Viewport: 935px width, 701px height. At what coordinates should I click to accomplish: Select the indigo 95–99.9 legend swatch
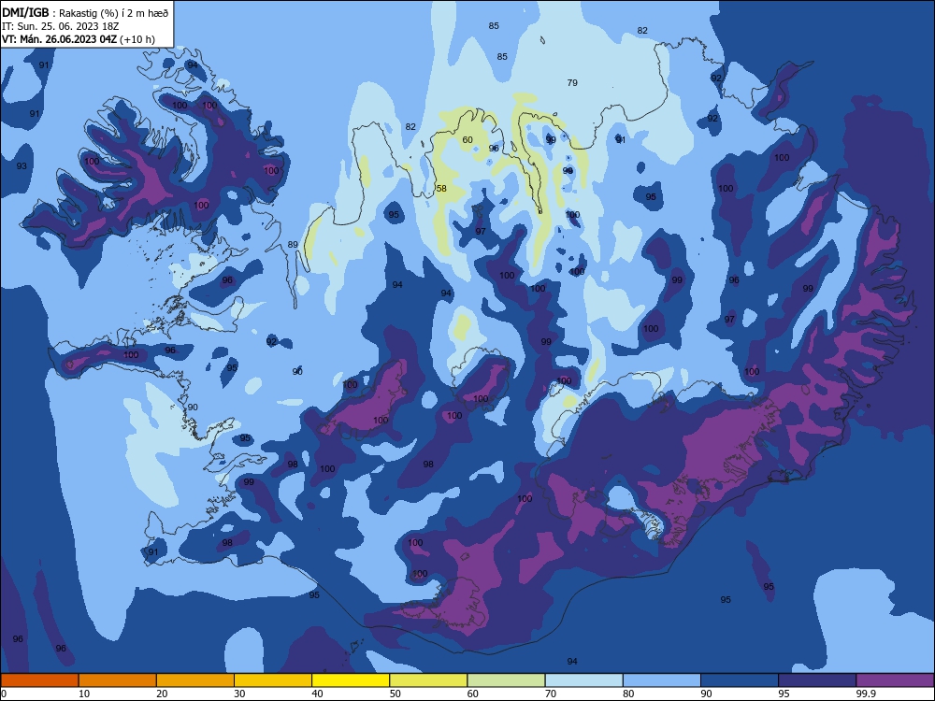click(x=817, y=680)
